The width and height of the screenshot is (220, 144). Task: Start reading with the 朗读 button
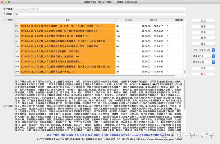[x=203, y=38]
